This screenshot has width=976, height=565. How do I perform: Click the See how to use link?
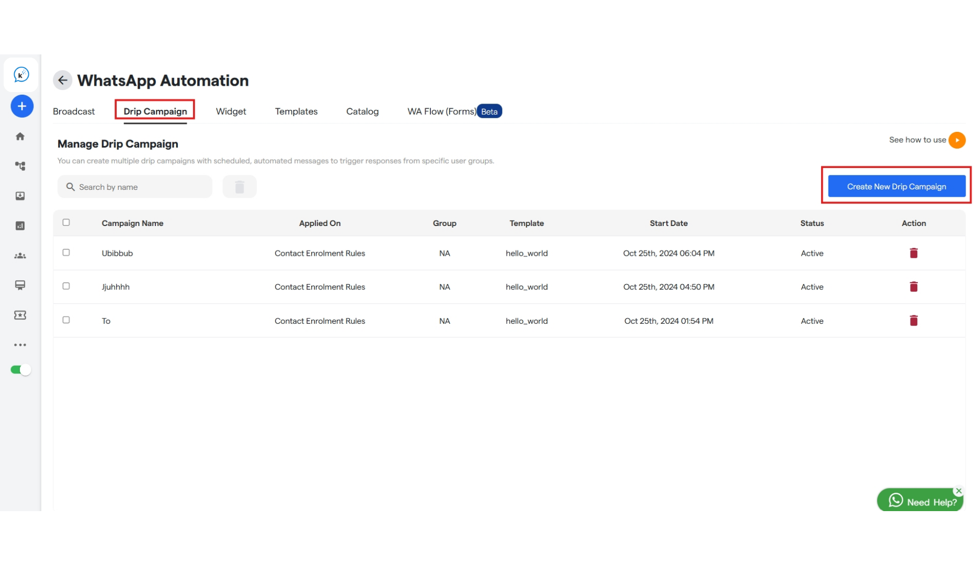coord(917,140)
